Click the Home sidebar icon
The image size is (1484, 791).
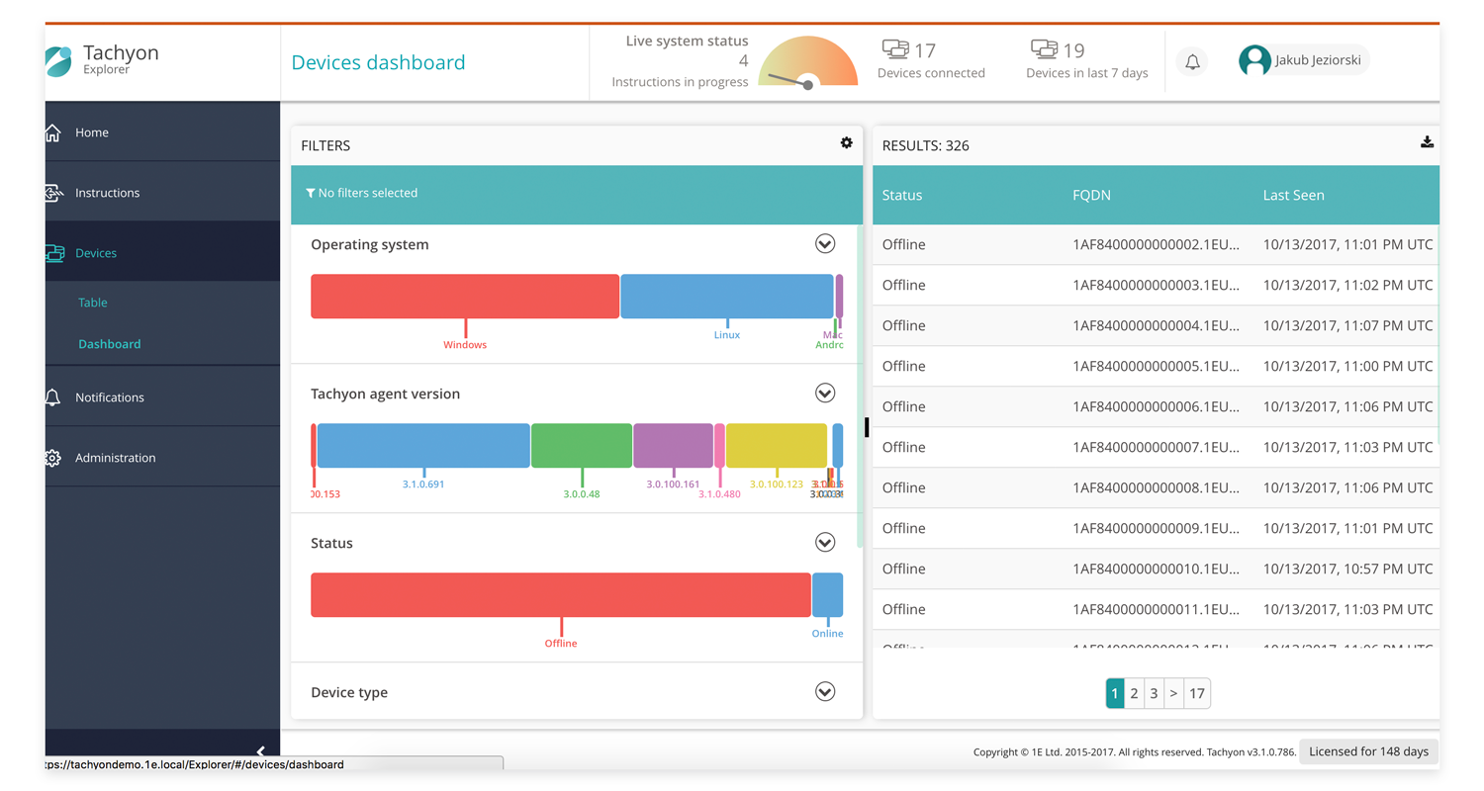[x=52, y=132]
